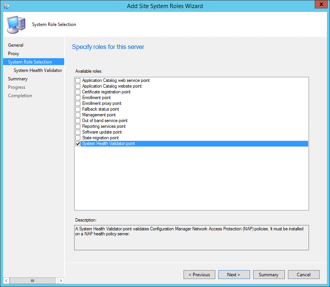
Task: Enable Fallback status point checkbox
Action: click(78, 109)
